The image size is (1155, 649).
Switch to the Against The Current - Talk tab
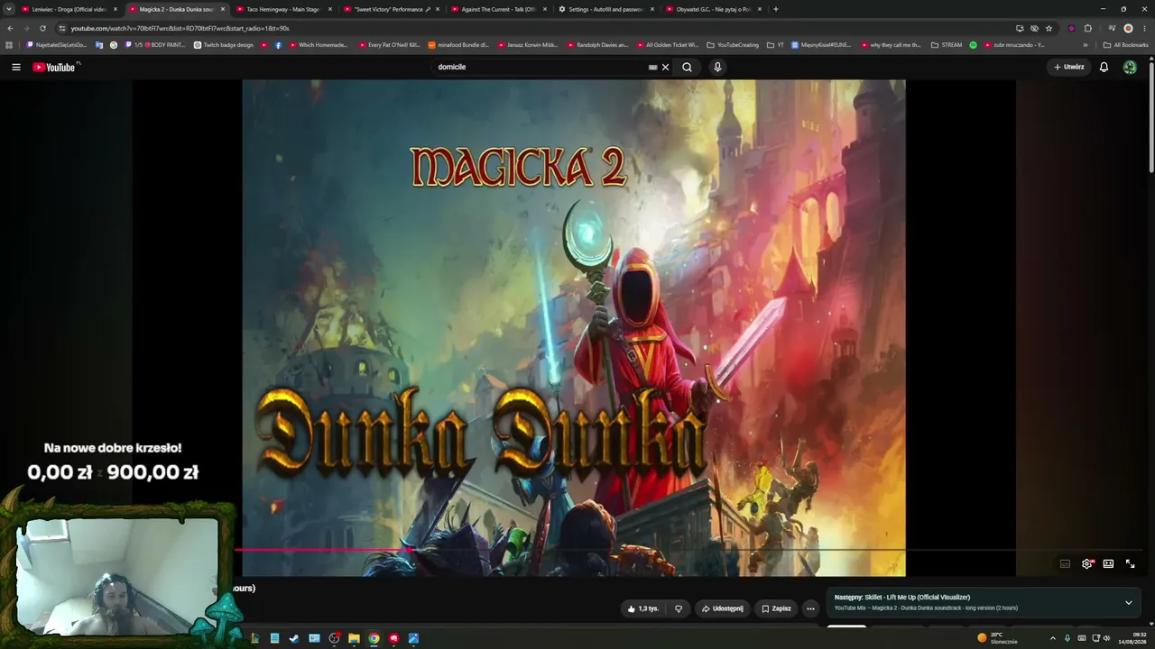pos(499,9)
